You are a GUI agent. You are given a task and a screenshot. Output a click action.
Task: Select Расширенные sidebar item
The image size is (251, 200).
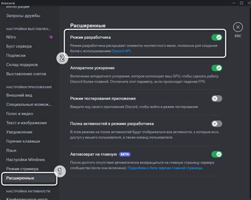point(29,178)
